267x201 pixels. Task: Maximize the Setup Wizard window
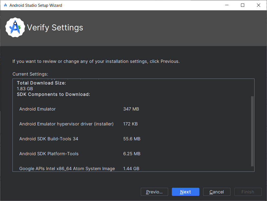(243, 5)
